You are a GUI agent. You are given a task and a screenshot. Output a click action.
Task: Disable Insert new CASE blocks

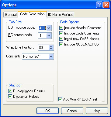click(x=61, y=39)
